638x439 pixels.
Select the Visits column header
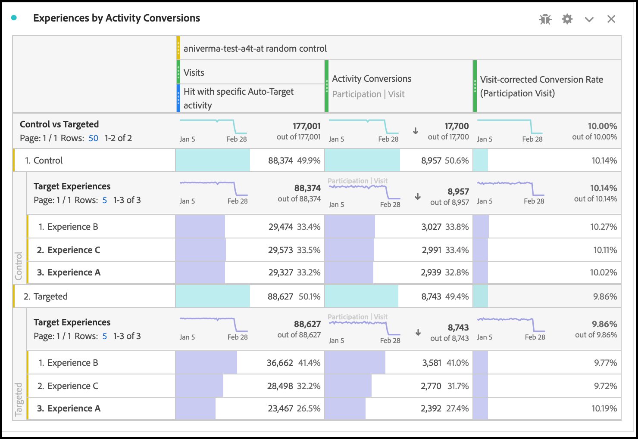click(x=194, y=72)
